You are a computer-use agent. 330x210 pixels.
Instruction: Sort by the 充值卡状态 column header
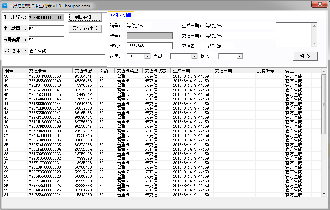point(156,71)
